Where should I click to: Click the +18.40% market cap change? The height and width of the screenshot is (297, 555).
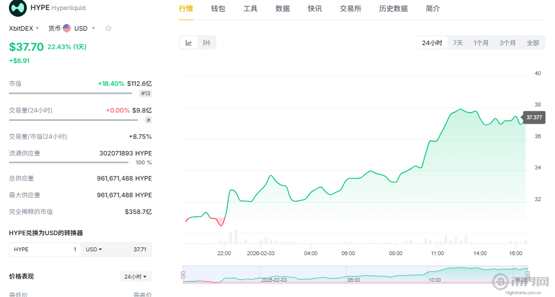click(x=111, y=84)
